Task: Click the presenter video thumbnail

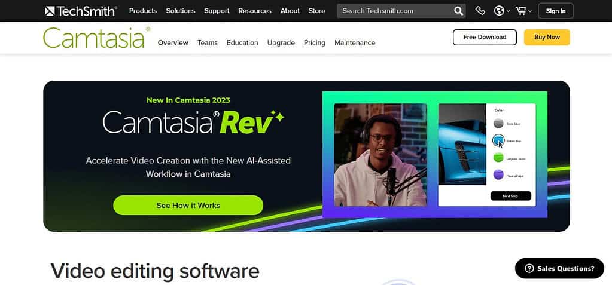Action: [x=380, y=155]
